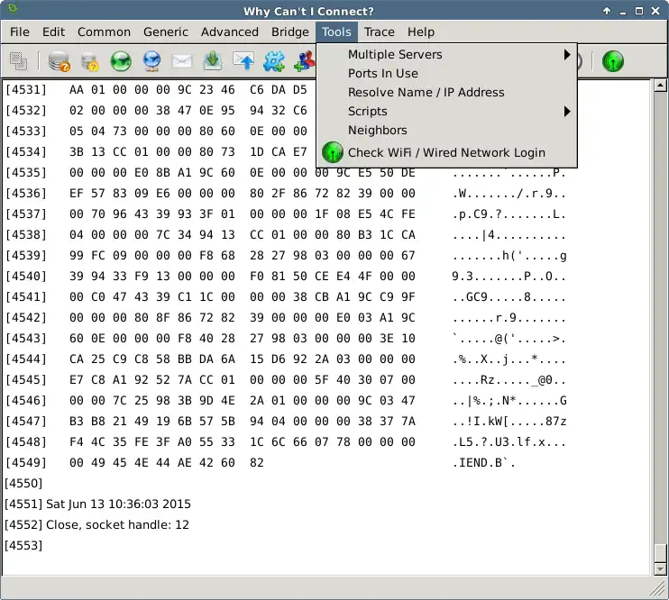The width and height of the screenshot is (669, 600).
Task: Click the green WiFi icon in the Tools menu
Action: pyautogui.click(x=333, y=152)
